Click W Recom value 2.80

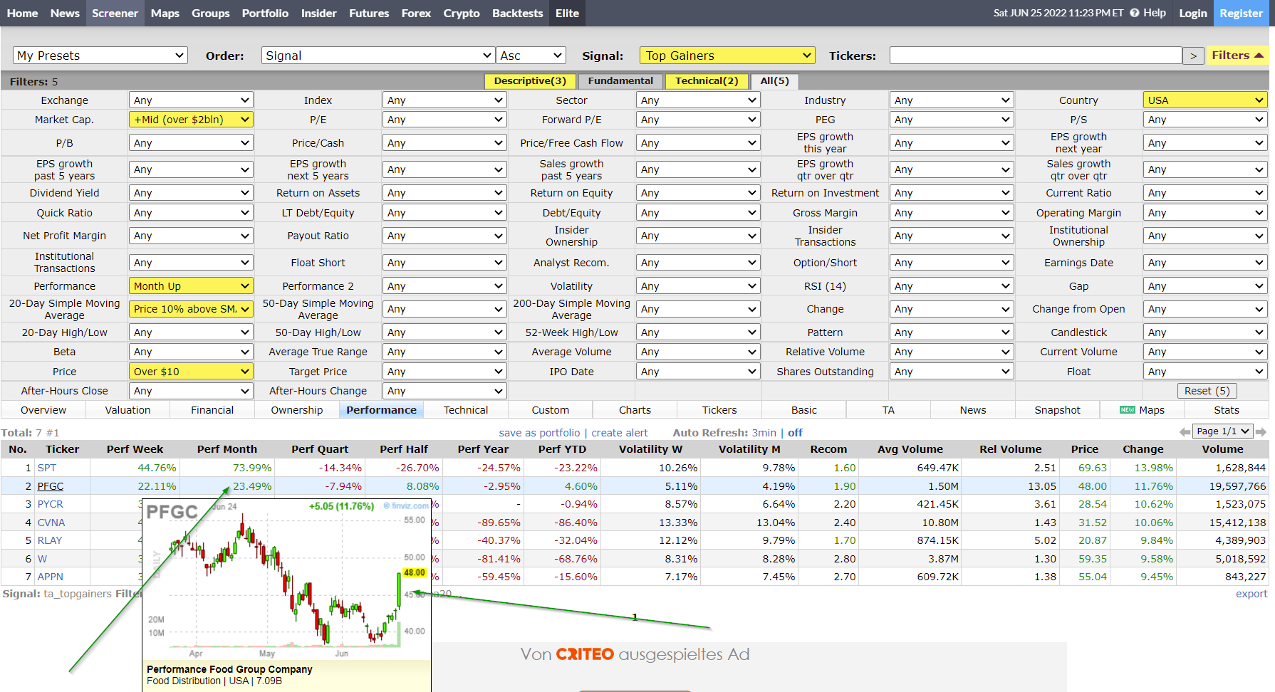(845, 559)
